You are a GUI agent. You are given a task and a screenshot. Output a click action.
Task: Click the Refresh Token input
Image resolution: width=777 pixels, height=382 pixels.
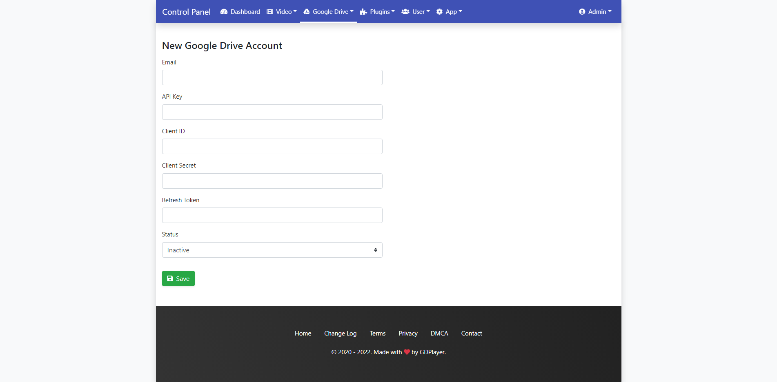point(272,215)
